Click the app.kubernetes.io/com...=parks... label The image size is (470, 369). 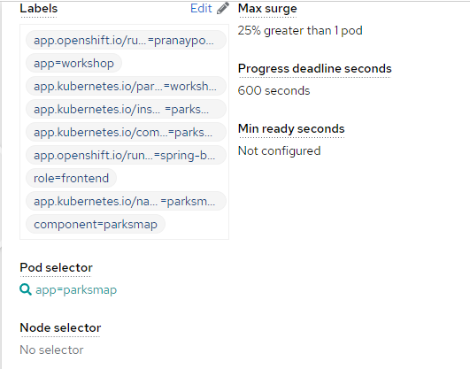click(x=126, y=132)
